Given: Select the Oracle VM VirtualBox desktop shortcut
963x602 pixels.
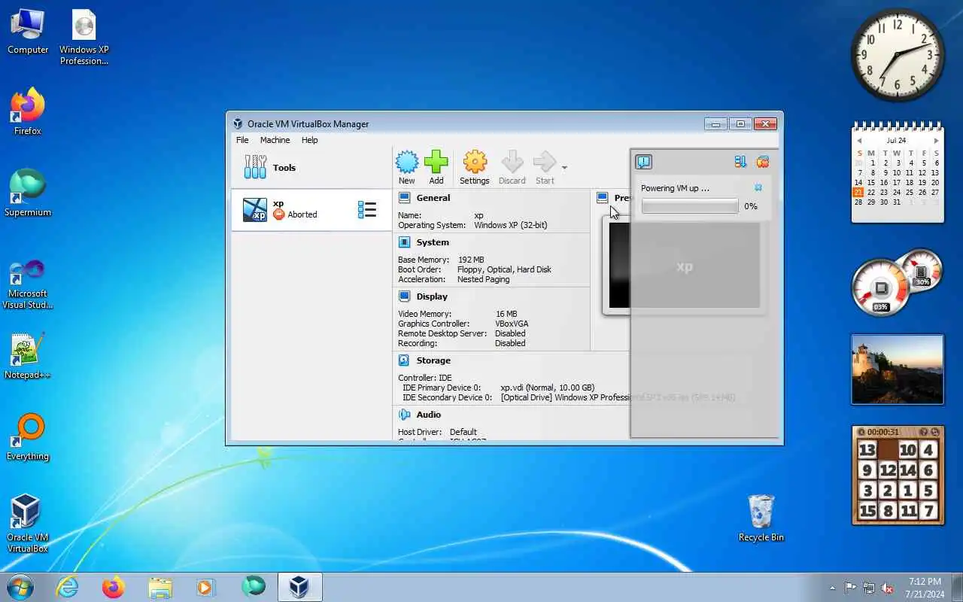Looking at the screenshot, I should click(28, 524).
